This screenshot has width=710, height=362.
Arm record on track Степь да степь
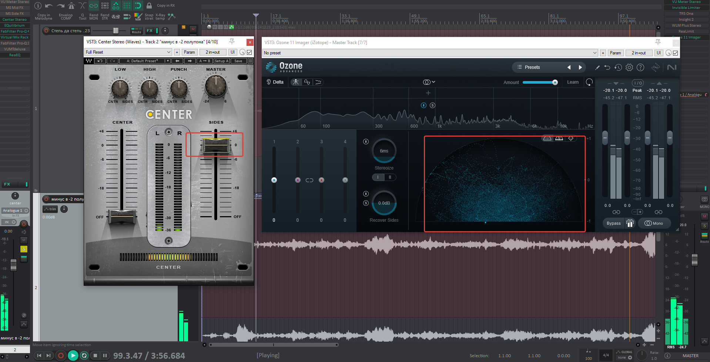point(46,31)
